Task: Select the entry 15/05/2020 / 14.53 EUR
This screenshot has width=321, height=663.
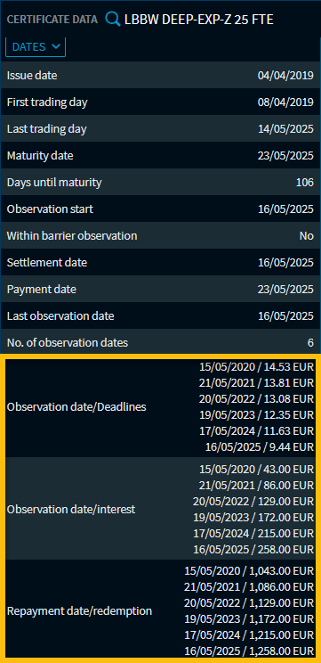Action: [257, 367]
